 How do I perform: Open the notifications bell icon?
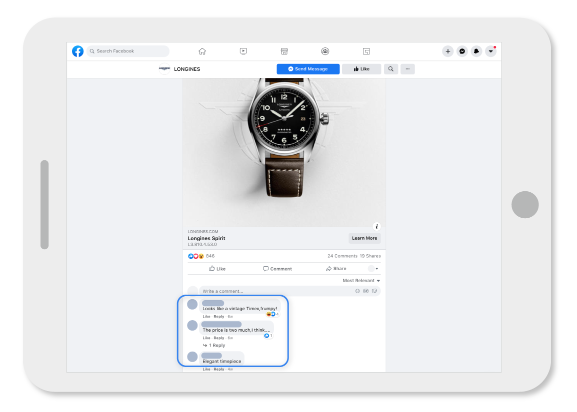476,51
